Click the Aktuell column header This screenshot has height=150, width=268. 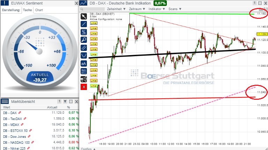[52, 107]
